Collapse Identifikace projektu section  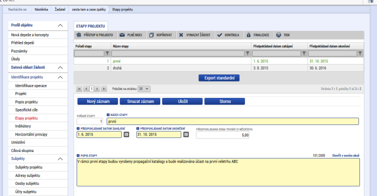click(x=61, y=77)
